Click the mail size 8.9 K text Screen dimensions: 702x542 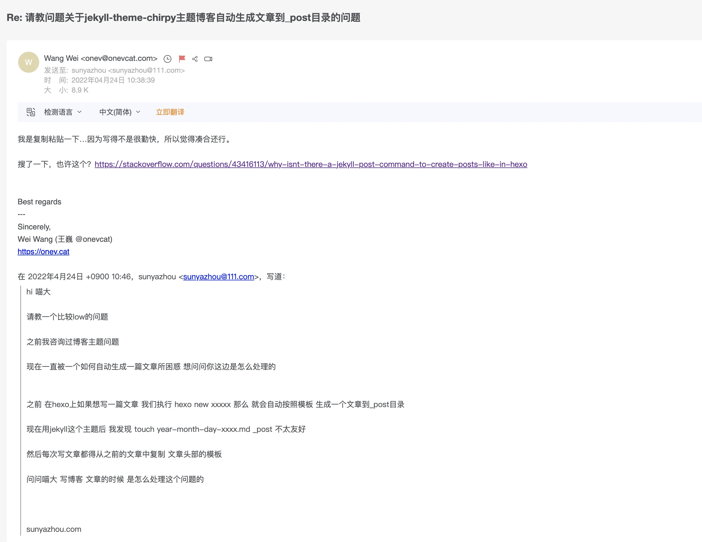pyautogui.click(x=80, y=90)
